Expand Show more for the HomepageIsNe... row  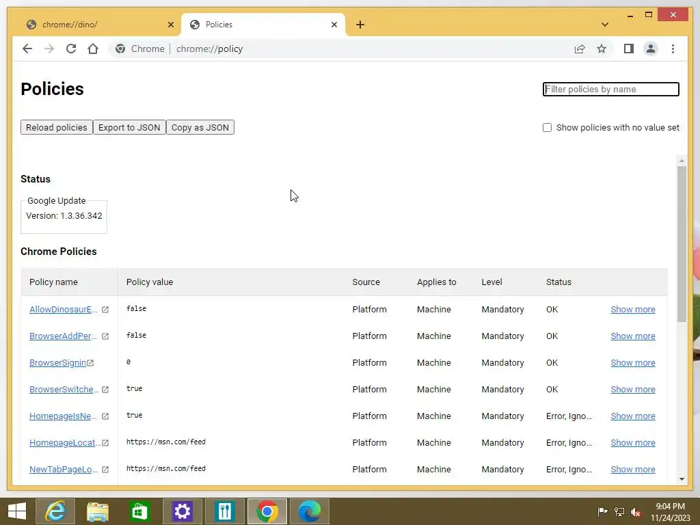[632, 416]
